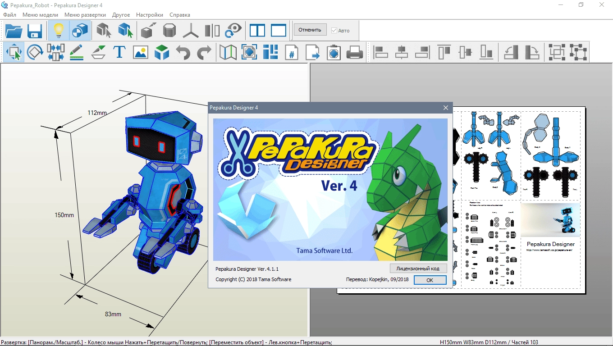Viewport: 613px width, 346px height.
Task: Click the align bottom icon
Action: (x=486, y=52)
